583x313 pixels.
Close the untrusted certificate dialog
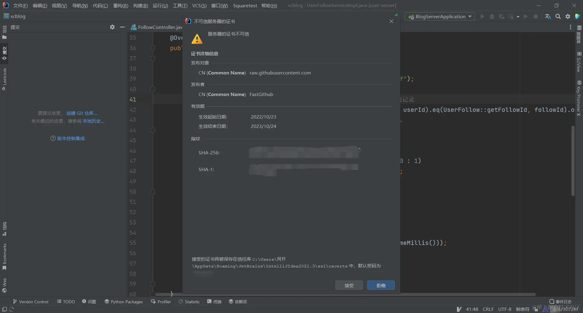391,21
